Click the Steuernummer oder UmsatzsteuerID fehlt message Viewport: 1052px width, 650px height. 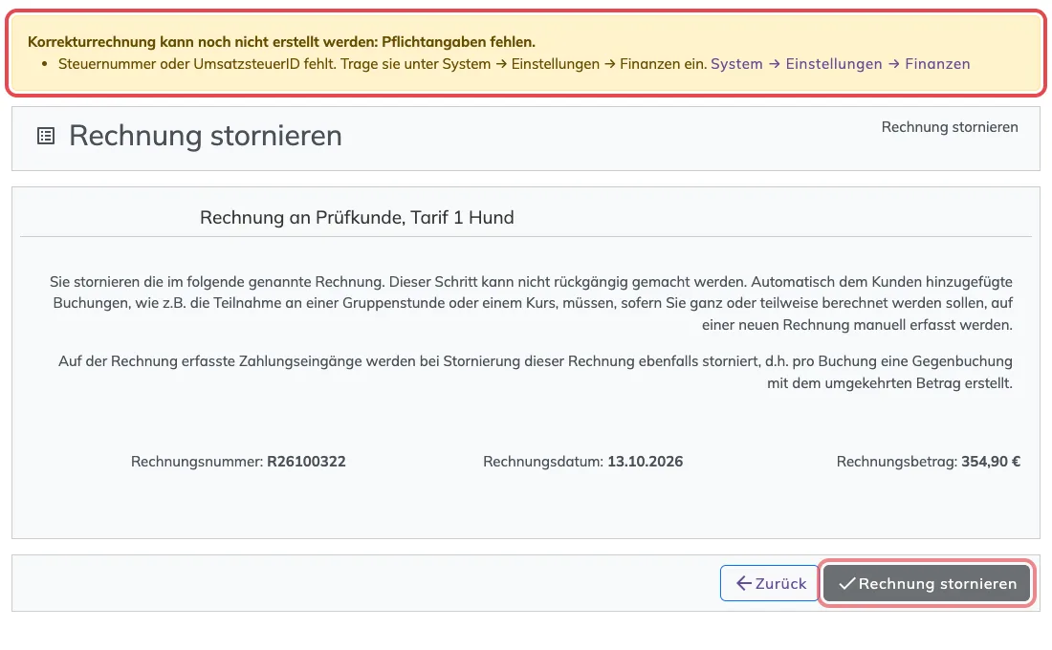click(x=383, y=64)
